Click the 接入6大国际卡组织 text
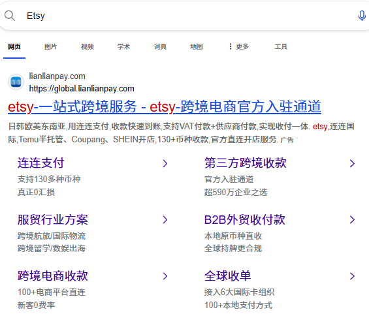 (239, 292)
